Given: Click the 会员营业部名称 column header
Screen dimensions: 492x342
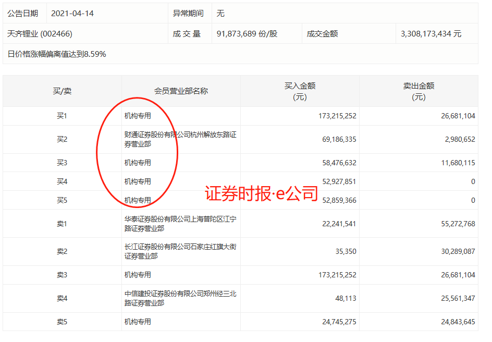Looking at the screenshot, I should pyautogui.click(x=181, y=91).
